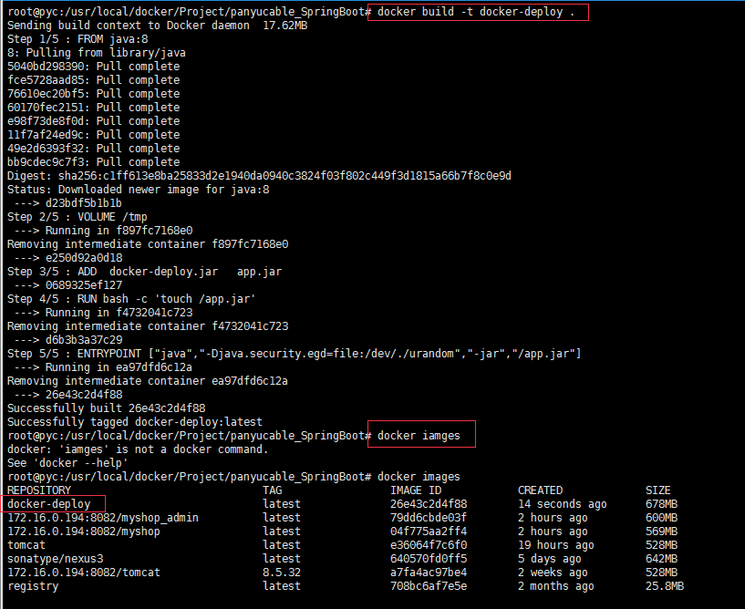Click size value '569MB'

click(x=661, y=532)
